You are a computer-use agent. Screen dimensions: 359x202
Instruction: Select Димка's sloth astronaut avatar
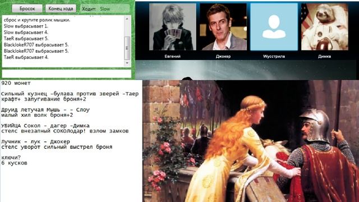click(x=325, y=26)
